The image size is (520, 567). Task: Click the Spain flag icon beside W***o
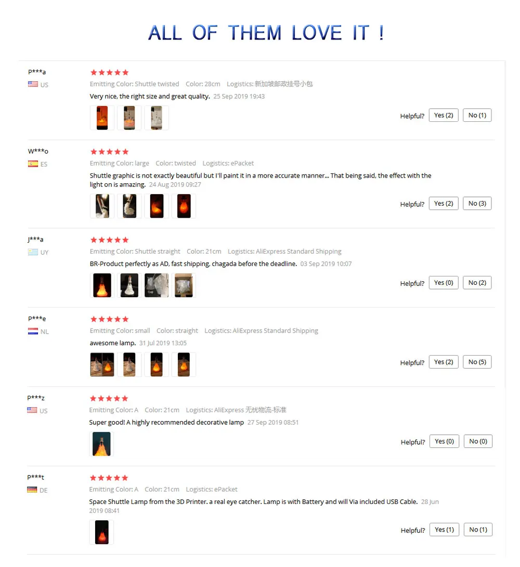point(33,164)
